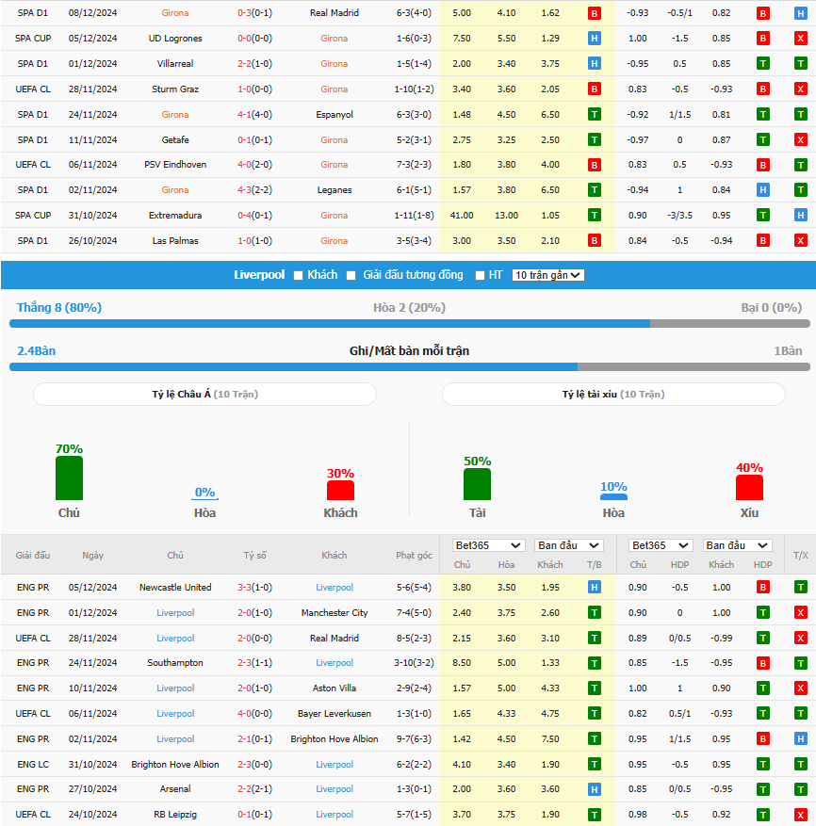Open the Bet365 dropdown above handicap odds

(x=661, y=545)
